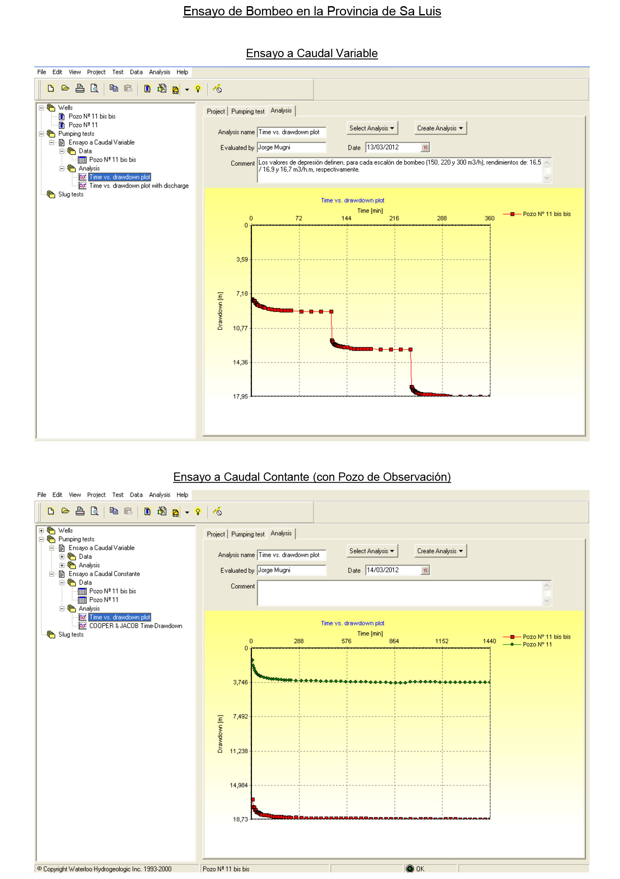The image size is (620, 879).
Task: Click New document icon in lower screenshot toolbar
Action: pos(51,512)
